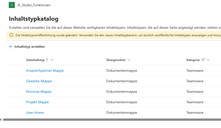221x128 pixels.
Task: Go to the JE_Studio_Funktionen site title
Action: coord(34,5)
